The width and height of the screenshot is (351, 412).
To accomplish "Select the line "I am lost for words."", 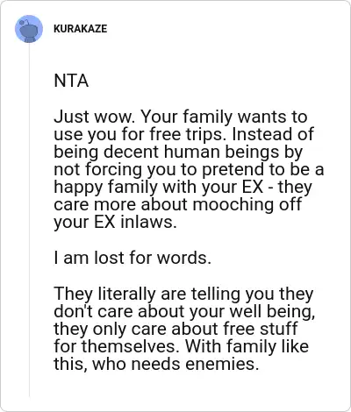I will (133, 258).
